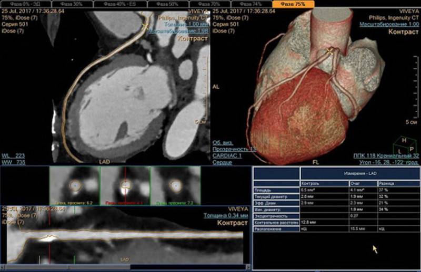
Task: Click the Измерения - LAD table header
Action: point(359,173)
